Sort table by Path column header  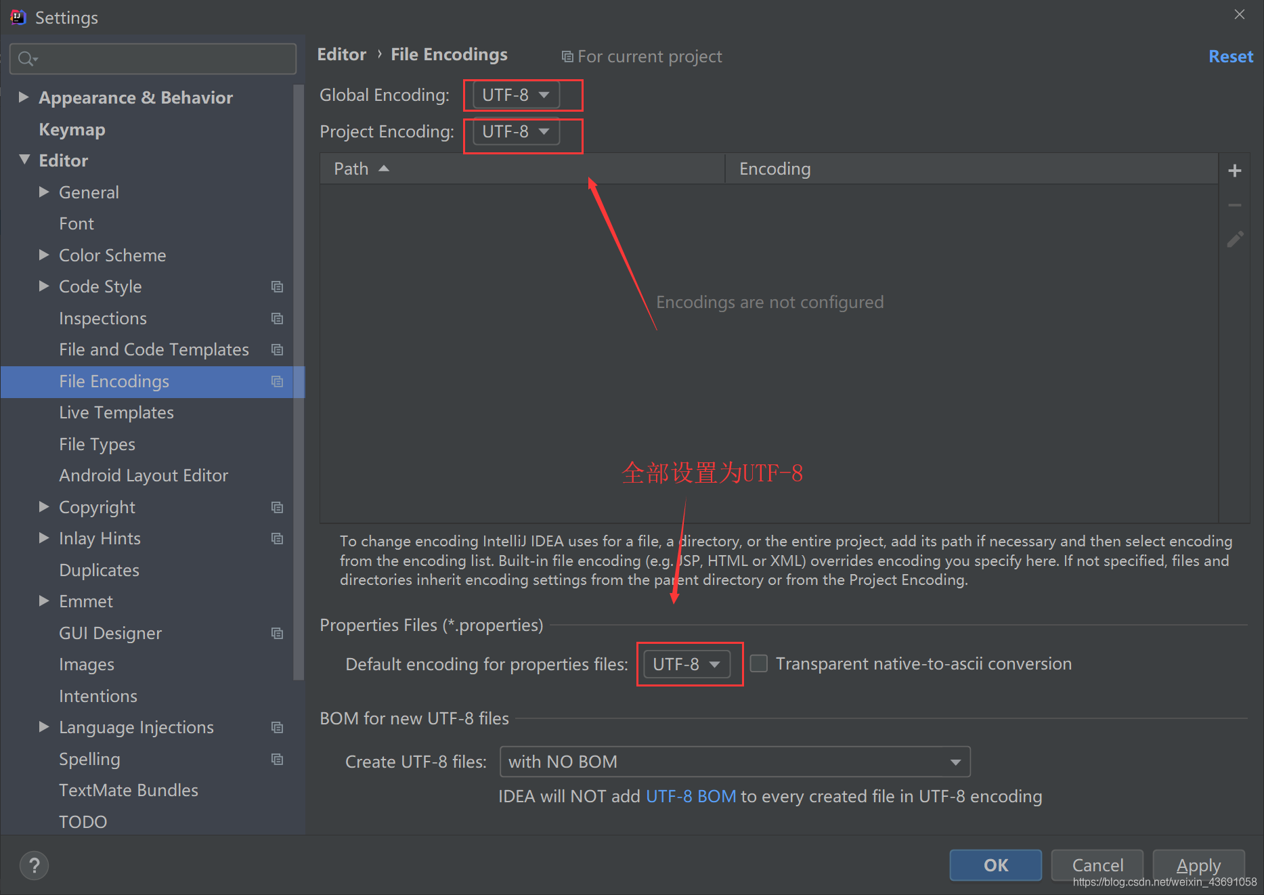522,169
